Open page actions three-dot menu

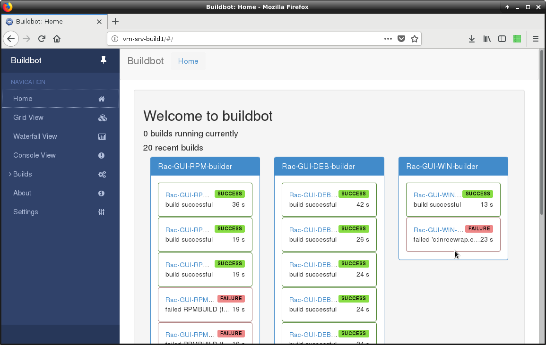coord(388,39)
